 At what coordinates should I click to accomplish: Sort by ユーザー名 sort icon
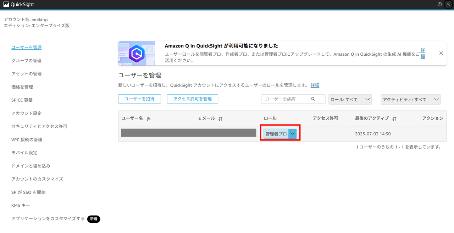pos(149,118)
